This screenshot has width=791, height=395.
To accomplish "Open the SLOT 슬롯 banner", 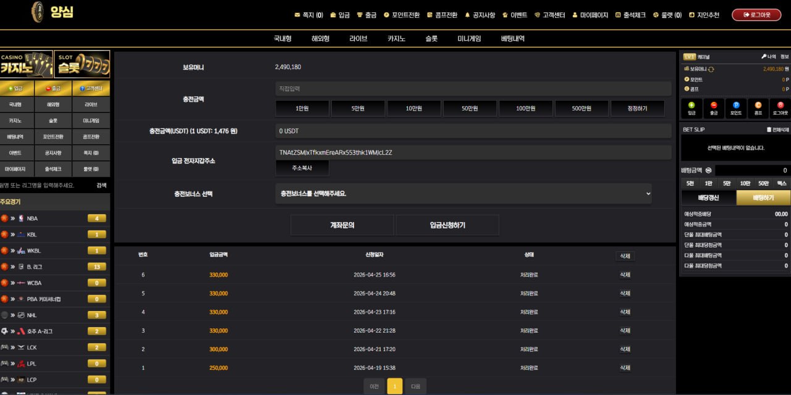I will click(82, 64).
